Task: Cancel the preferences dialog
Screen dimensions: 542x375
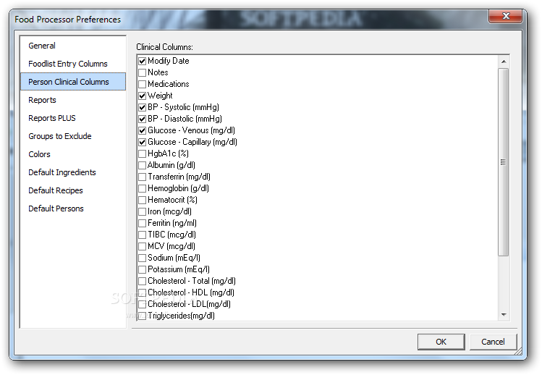Action: (x=494, y=342)
